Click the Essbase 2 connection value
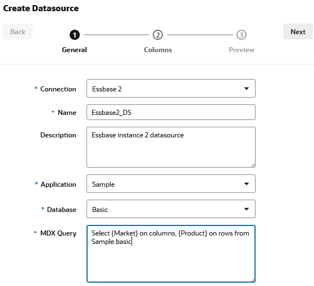 point(107,89)
